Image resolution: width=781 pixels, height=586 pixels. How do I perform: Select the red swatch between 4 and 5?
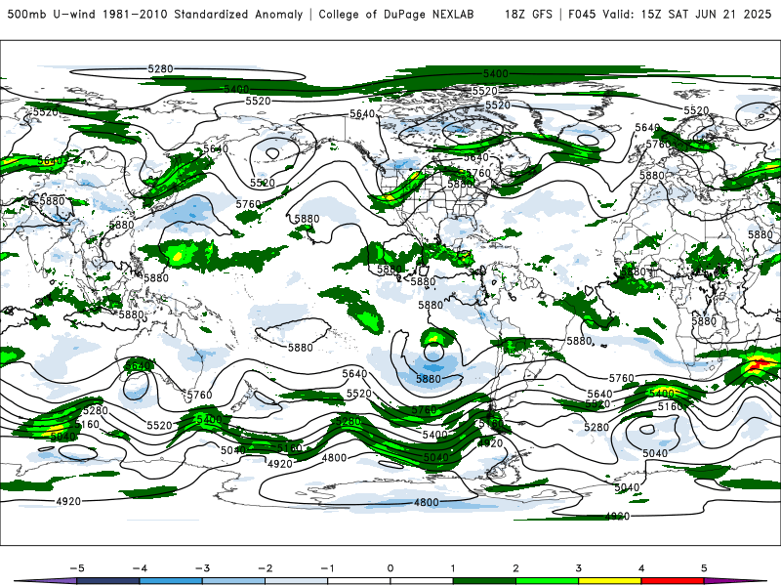pyautogui.click(x=673, y=581)
